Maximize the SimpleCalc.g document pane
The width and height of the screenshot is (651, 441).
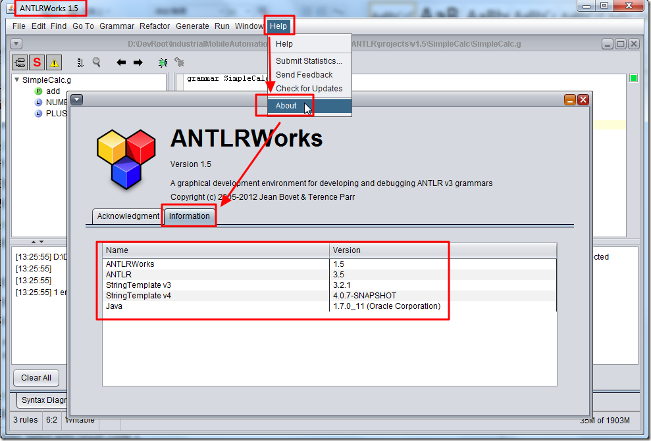(x=620, y=44)
